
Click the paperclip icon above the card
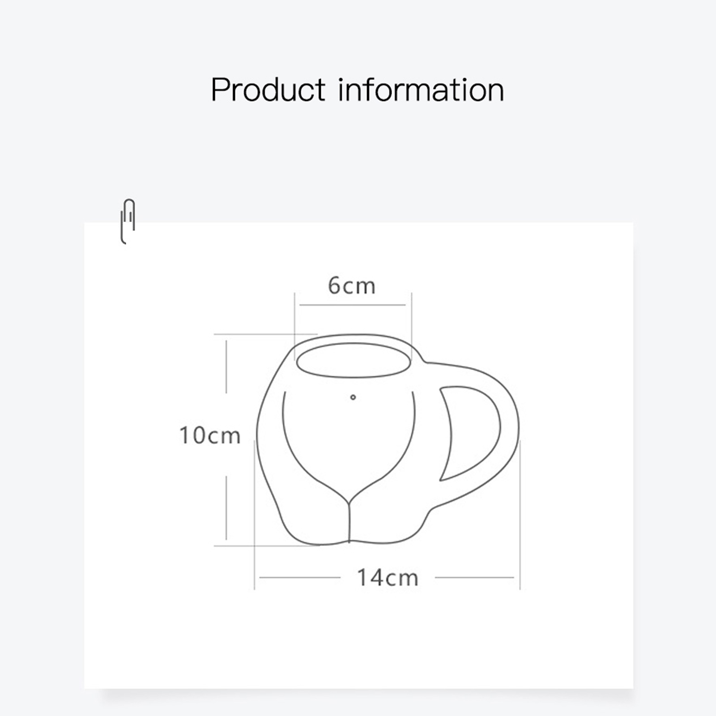[128, 221]
